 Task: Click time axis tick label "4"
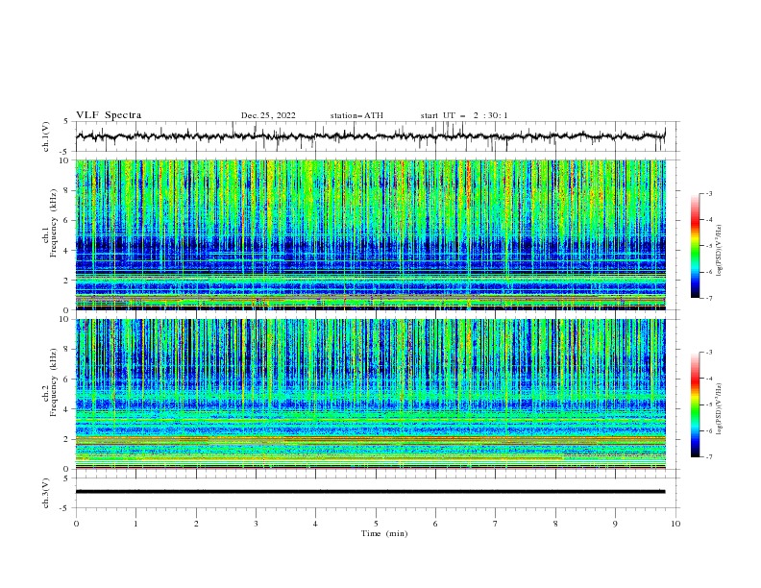click(315, 524)
